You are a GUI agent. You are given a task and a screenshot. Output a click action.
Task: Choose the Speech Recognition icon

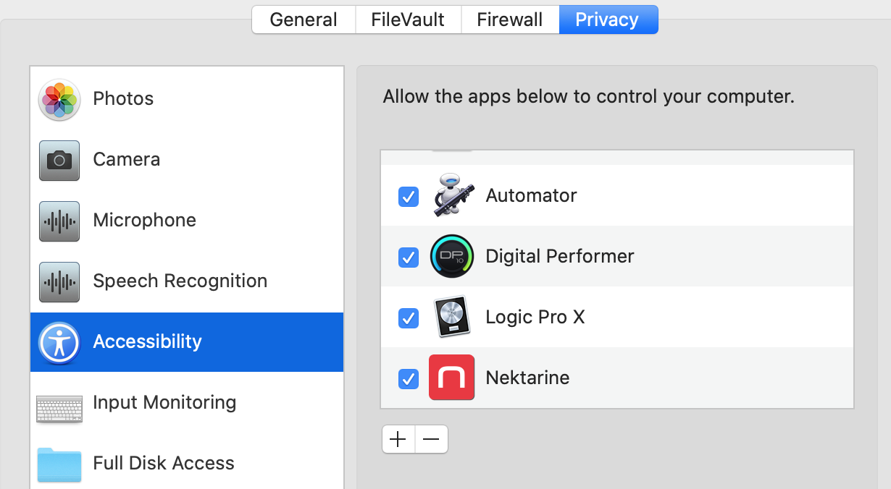coord(59,281)
